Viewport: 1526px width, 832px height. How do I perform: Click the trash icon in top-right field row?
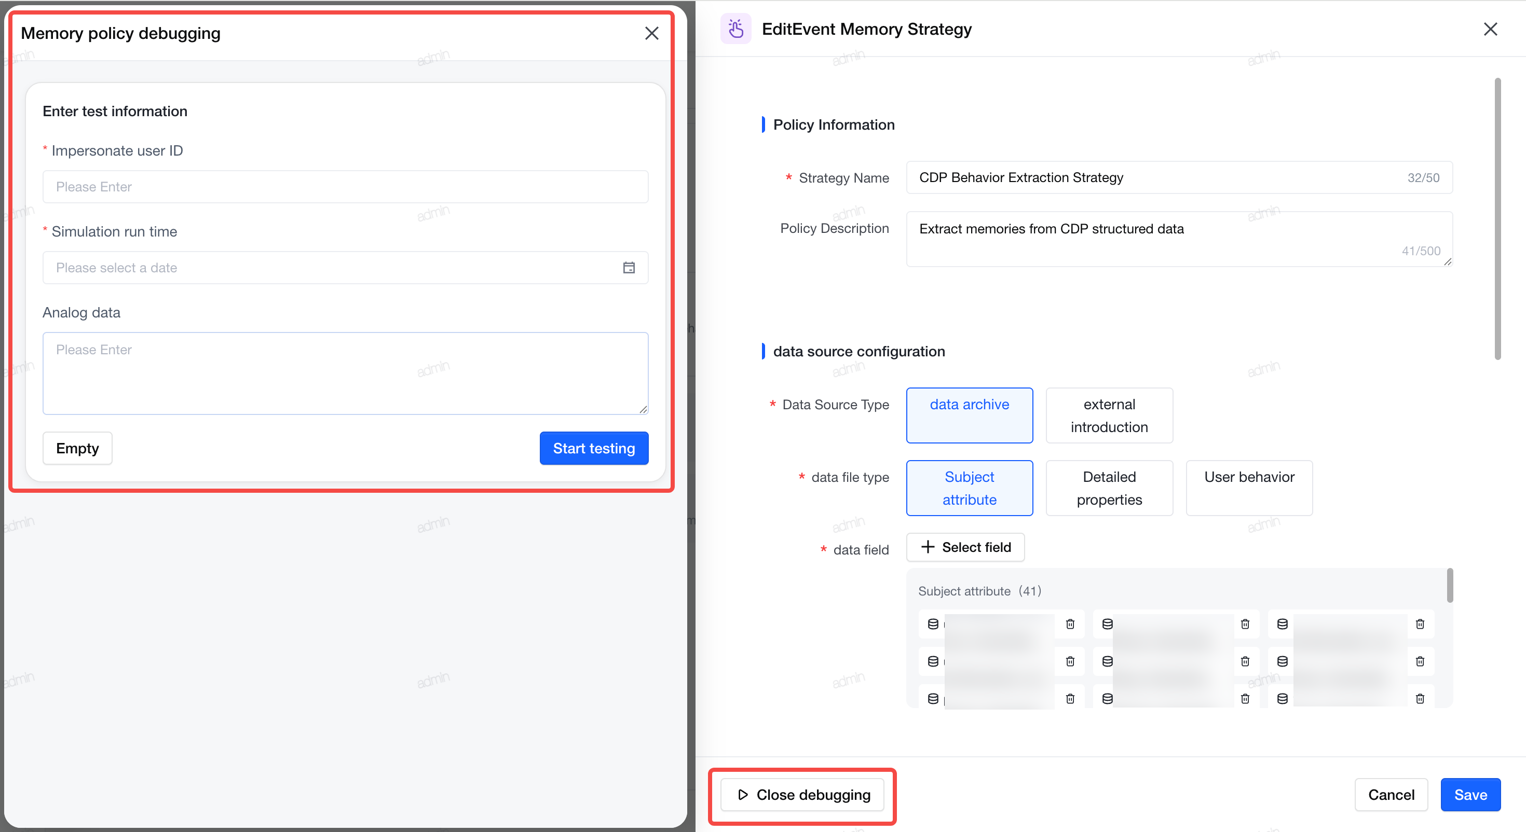coord(1420,624)
